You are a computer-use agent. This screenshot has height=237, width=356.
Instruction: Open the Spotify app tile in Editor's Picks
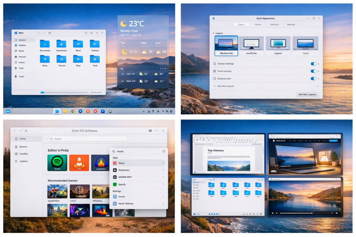click(x=57, y=162)
